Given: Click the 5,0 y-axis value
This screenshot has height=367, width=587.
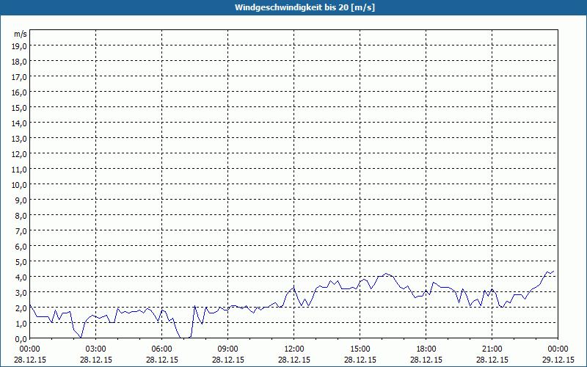Looking at the screenshot, I should (x=22, y=262).
